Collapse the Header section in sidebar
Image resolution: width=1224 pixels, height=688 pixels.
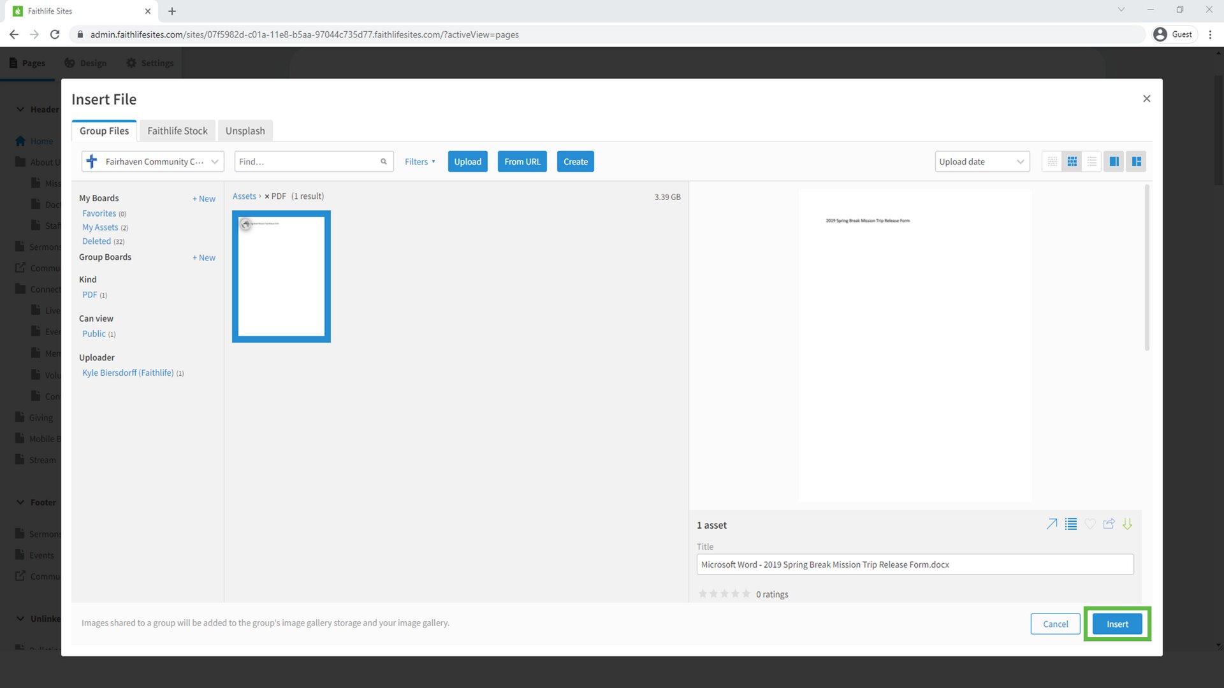20,109
